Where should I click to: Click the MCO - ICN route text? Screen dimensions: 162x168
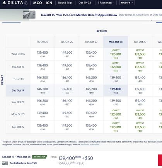pyautogui.click(x=43, y=3)
